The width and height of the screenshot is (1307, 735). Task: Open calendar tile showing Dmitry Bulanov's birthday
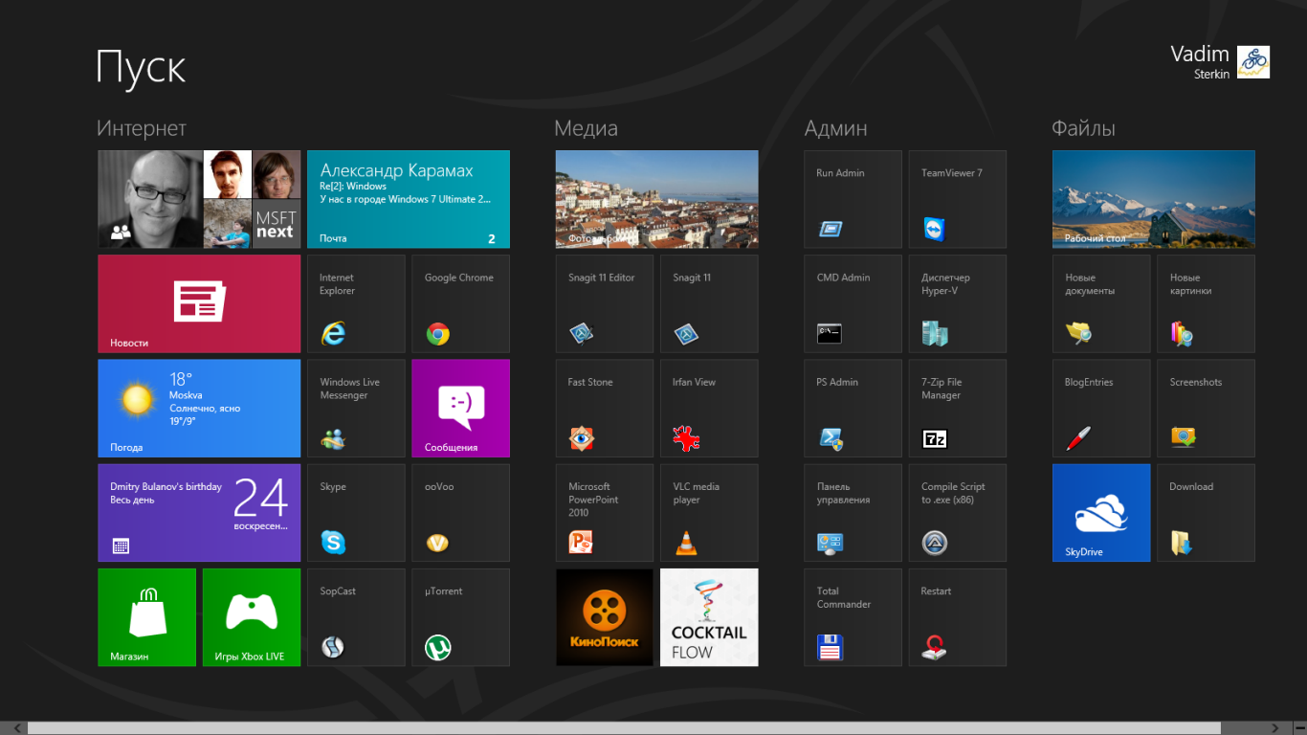click(199, 512)
